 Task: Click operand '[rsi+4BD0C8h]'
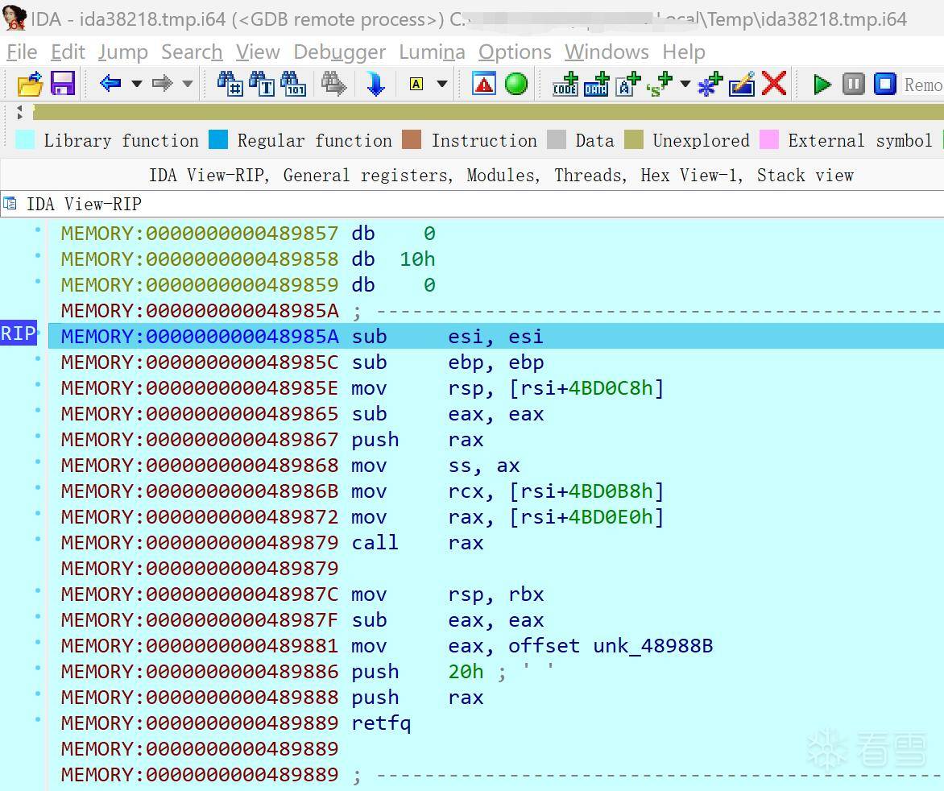[x=586, y=388]
